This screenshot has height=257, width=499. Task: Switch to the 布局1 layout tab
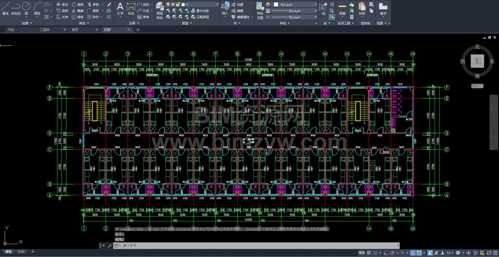[22, 252]
